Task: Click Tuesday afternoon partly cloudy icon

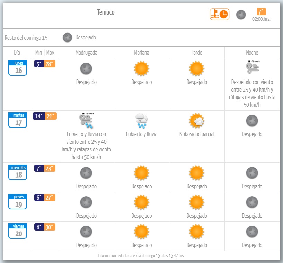Action: (x=197, y=120)
